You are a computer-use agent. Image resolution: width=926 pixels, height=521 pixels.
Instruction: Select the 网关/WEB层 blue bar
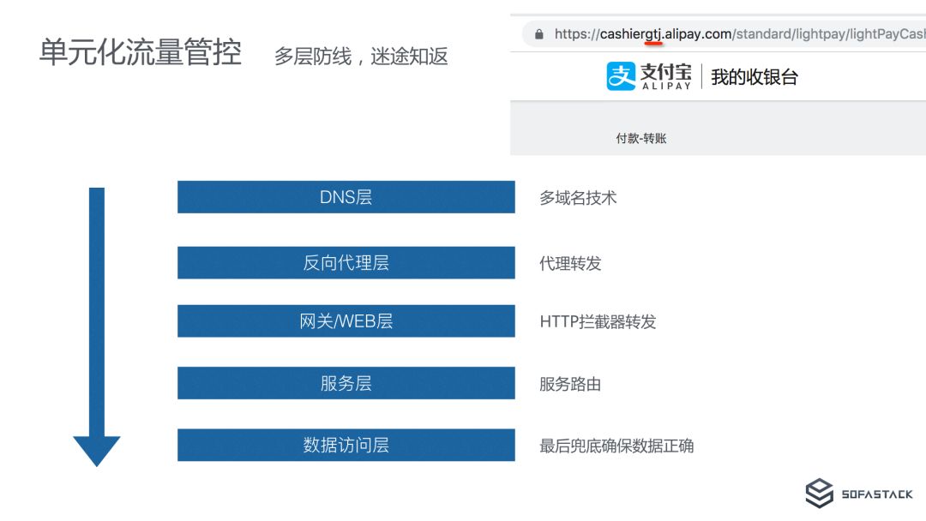(x=346, y=321)
